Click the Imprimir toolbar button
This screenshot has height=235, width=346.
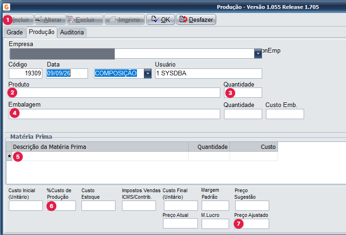125,20
